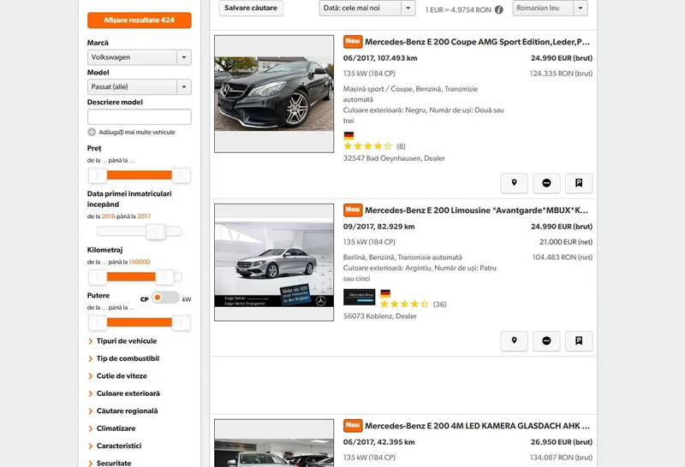Open the Romanian leu currency dropdown
The image size is (685, 467).
550,8
